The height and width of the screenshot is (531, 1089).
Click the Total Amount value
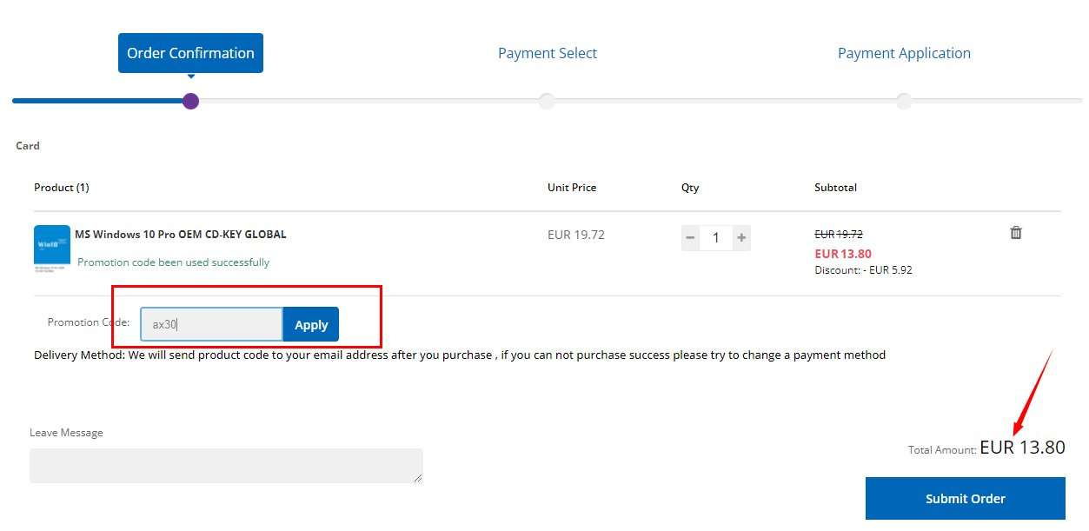tap(1022, 448)
